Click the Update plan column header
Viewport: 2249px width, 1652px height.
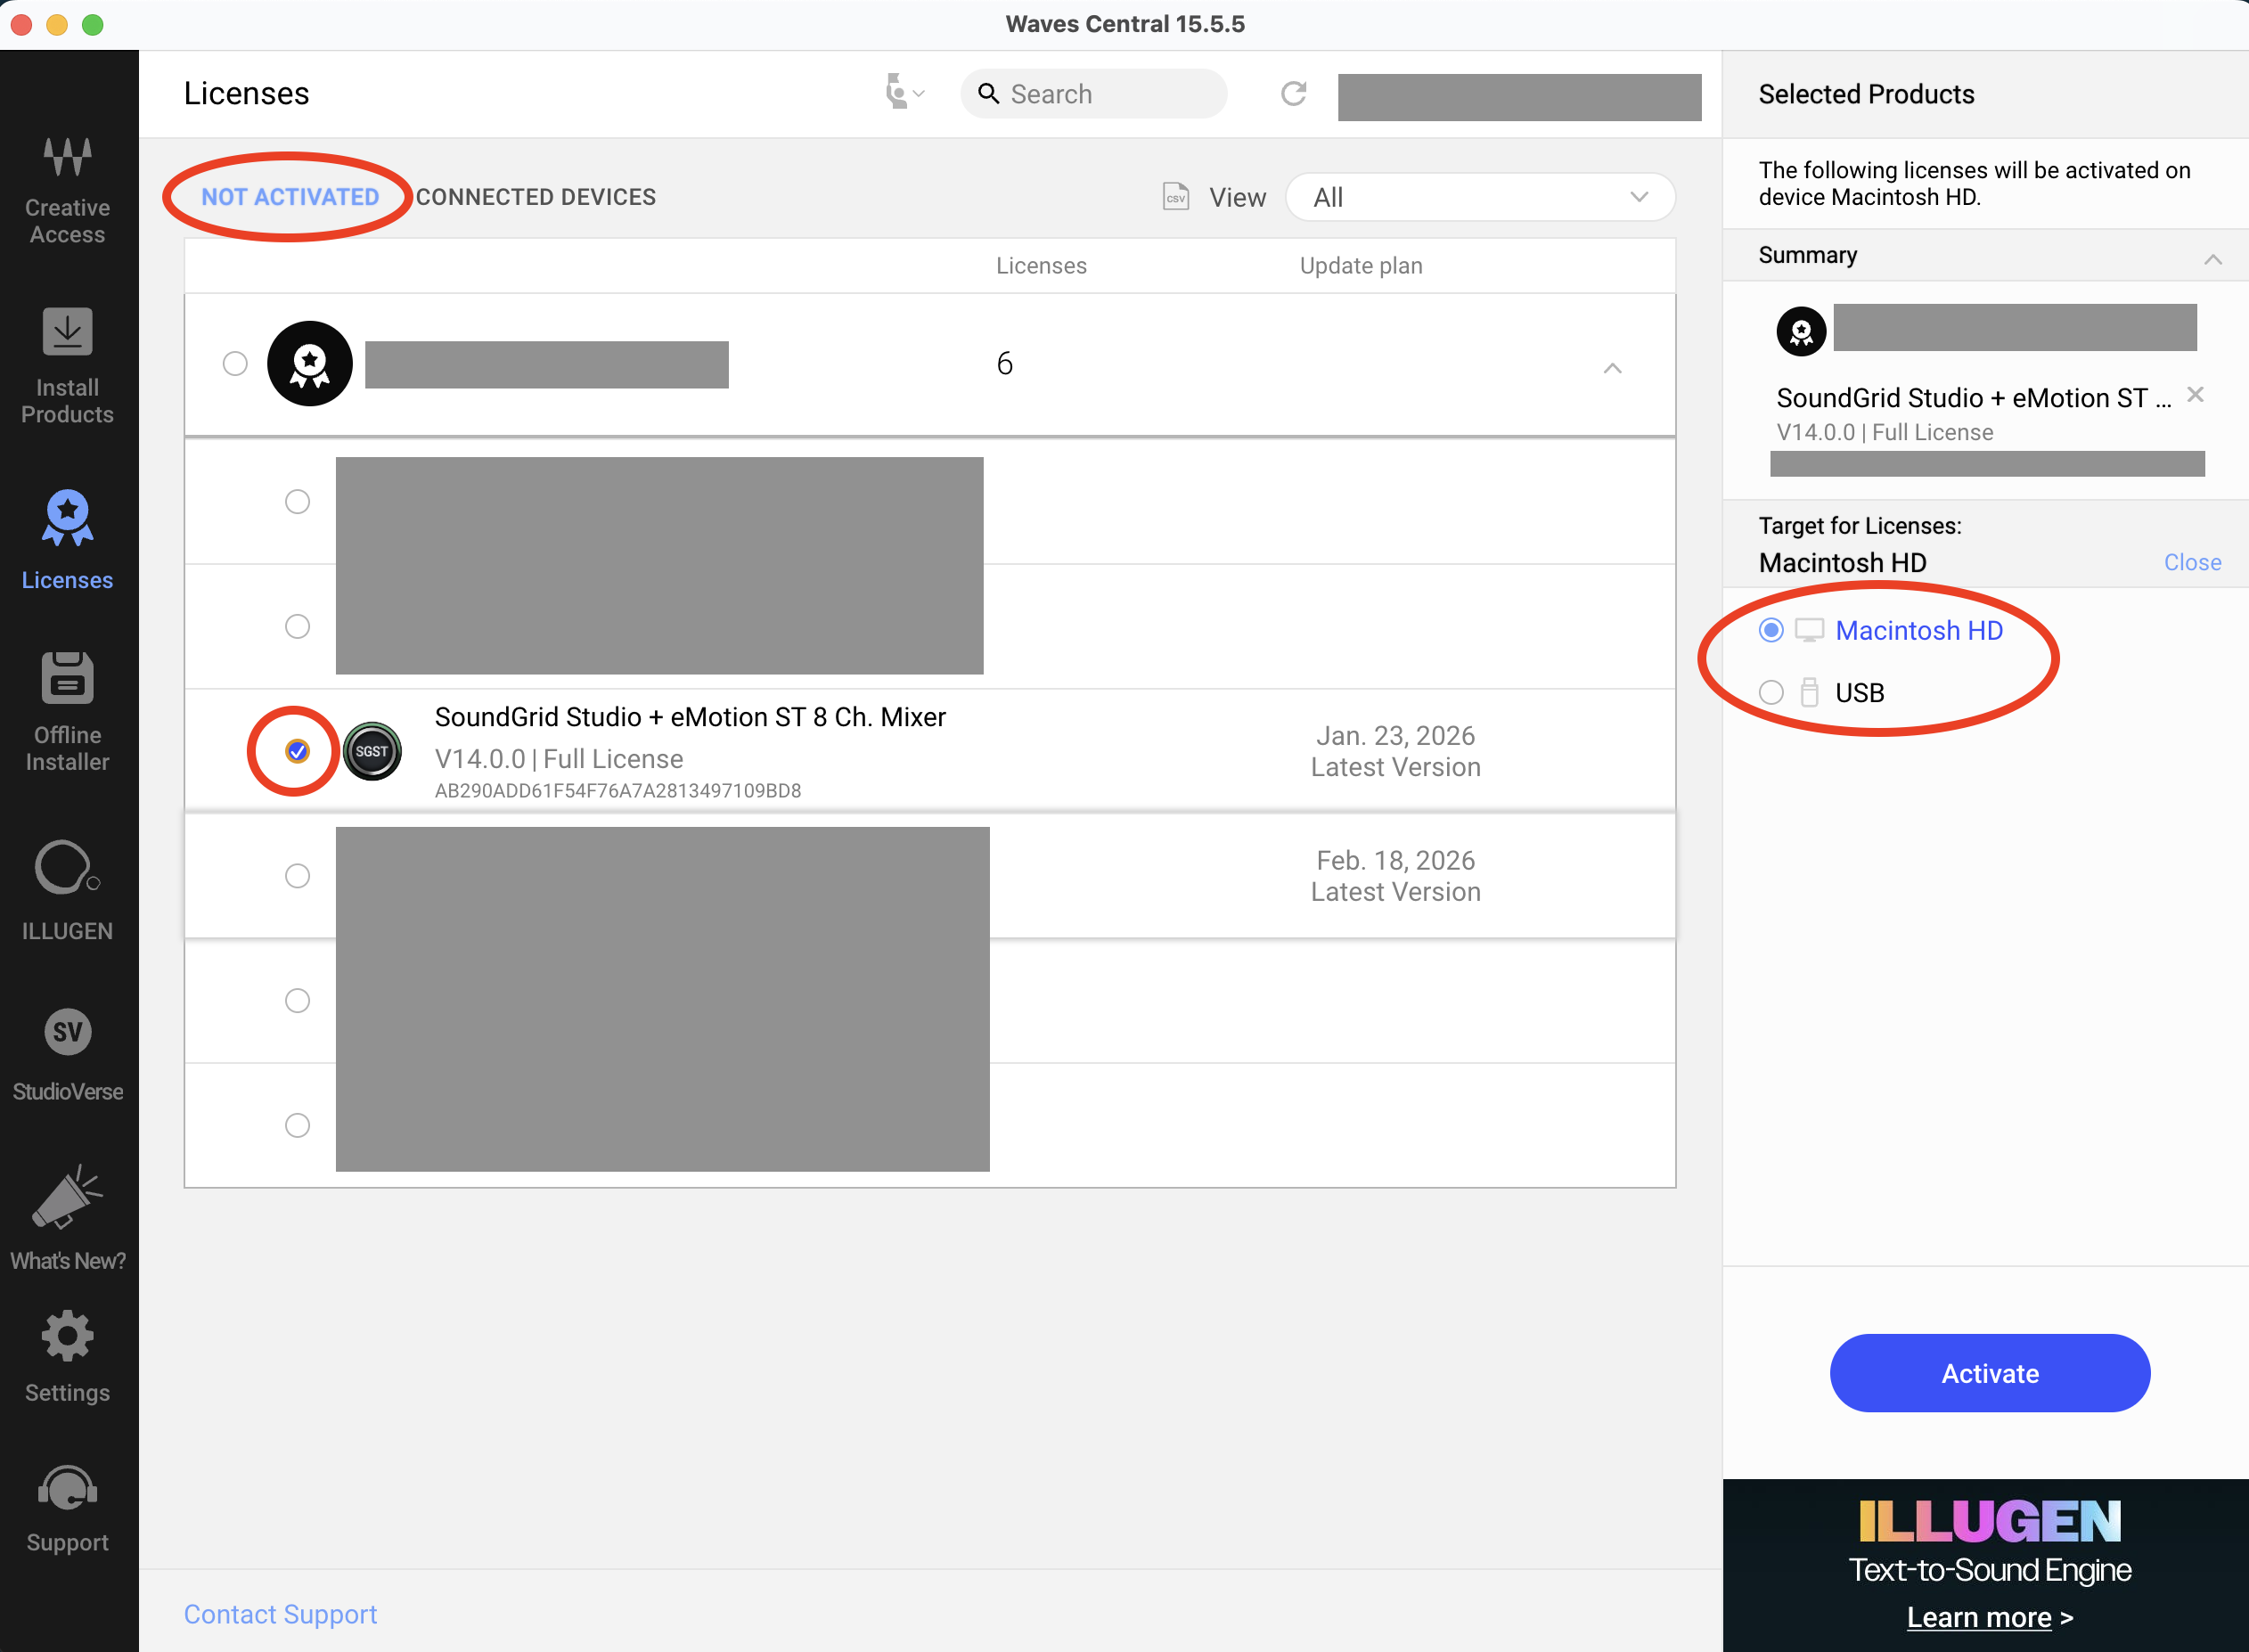click(1361, 266)
